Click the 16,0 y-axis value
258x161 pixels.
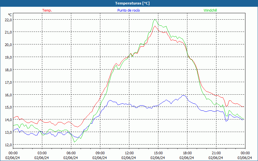coord(9,95)
